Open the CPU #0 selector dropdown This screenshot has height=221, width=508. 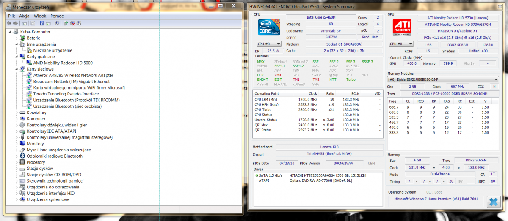click(269, 44)
